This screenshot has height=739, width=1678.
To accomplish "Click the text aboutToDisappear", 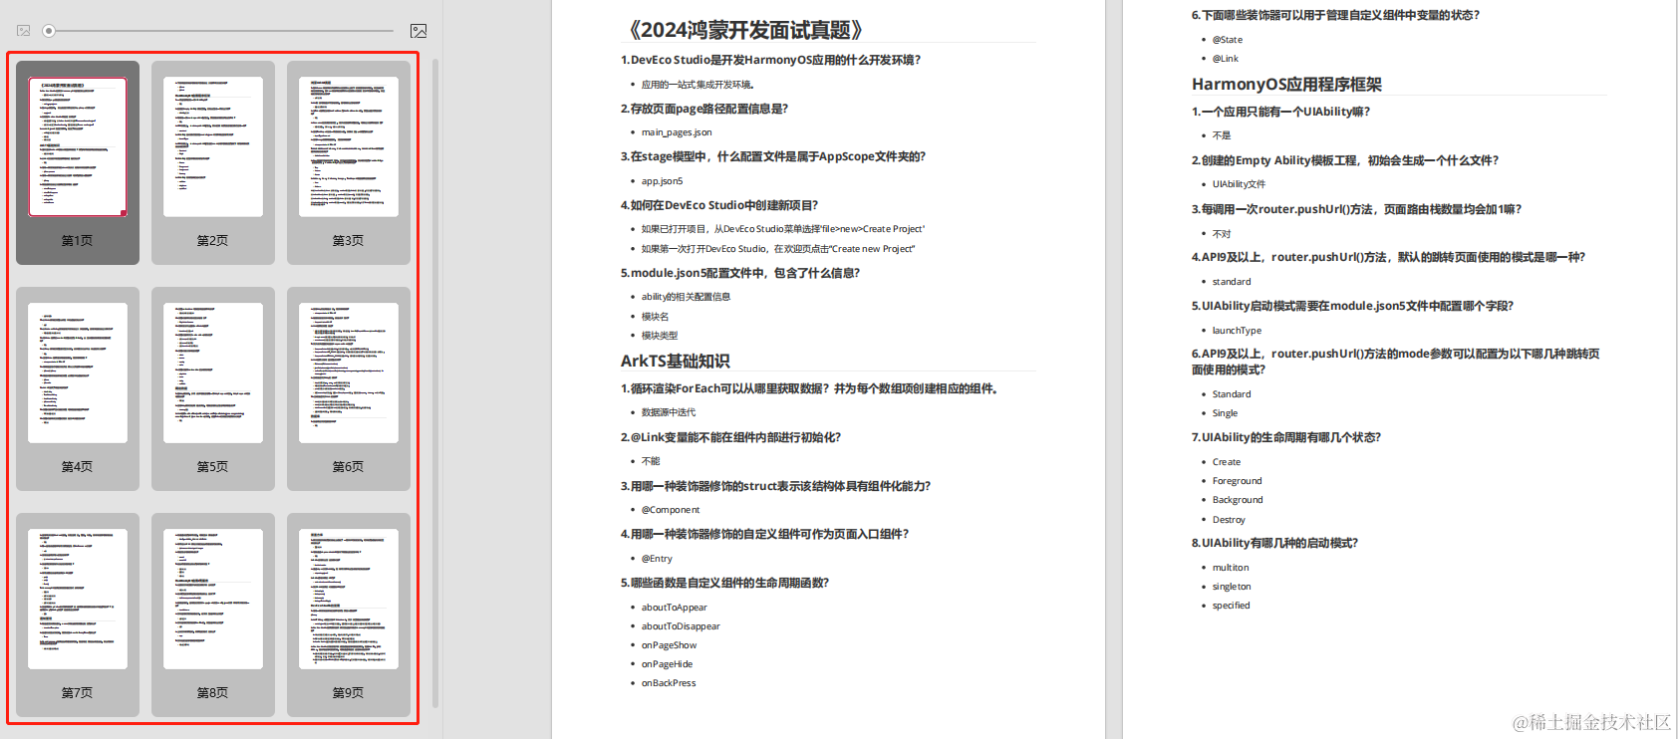I will [681, 626].
